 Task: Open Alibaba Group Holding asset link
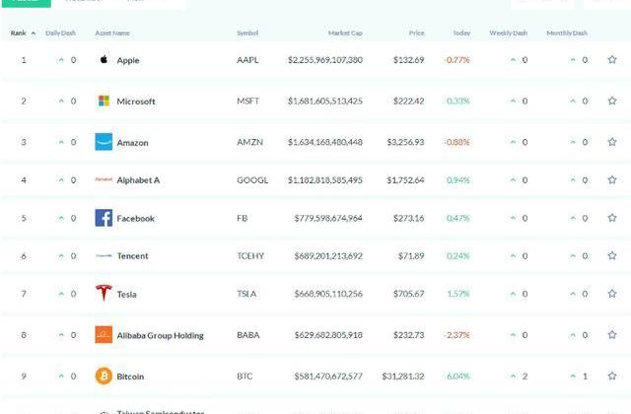click(160, 335)
